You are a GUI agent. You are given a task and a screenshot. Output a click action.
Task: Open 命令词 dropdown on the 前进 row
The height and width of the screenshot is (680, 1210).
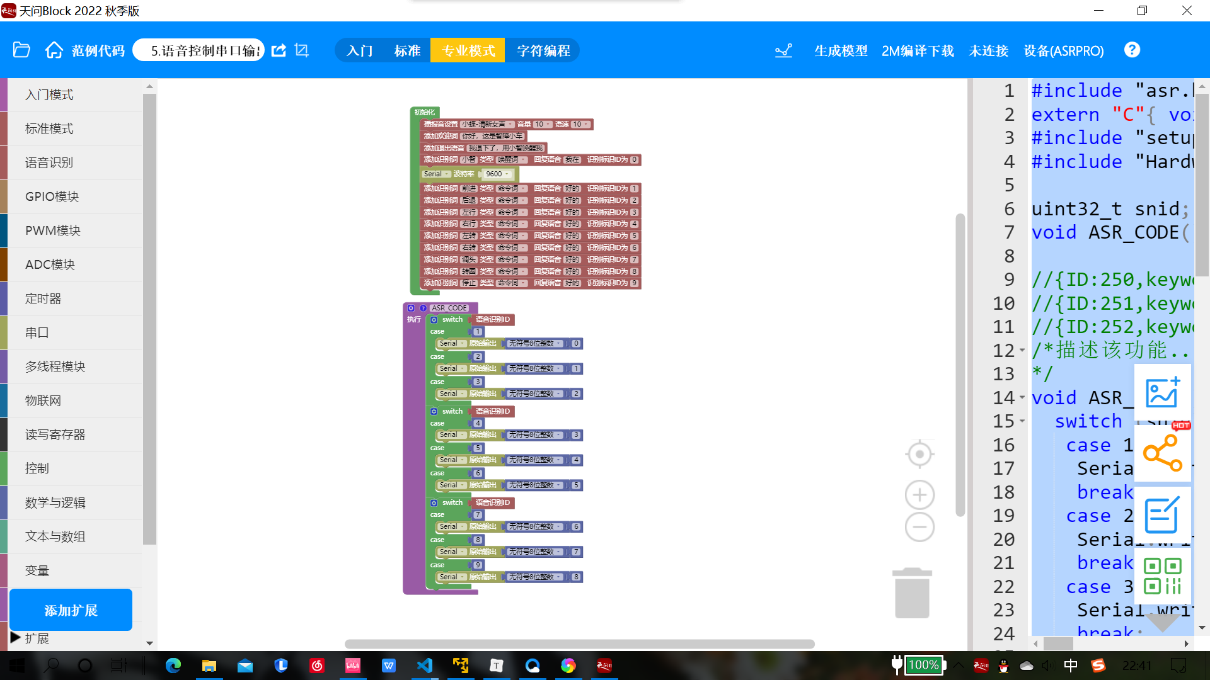512,189
